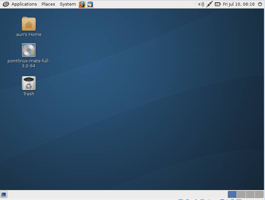Screen dimensions: 265x200
Task: Open the Places menu
Action: coord(48,4)
